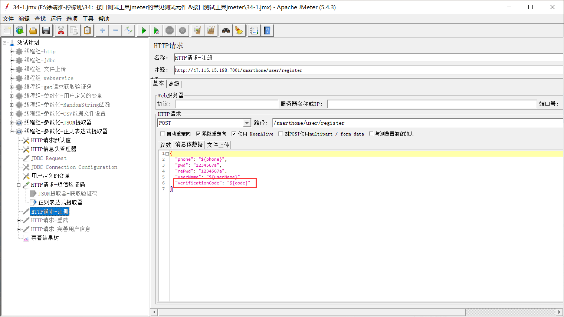
Task: Open the Function helper list icon
Action: pyautogui.click(x=254, y=30)
